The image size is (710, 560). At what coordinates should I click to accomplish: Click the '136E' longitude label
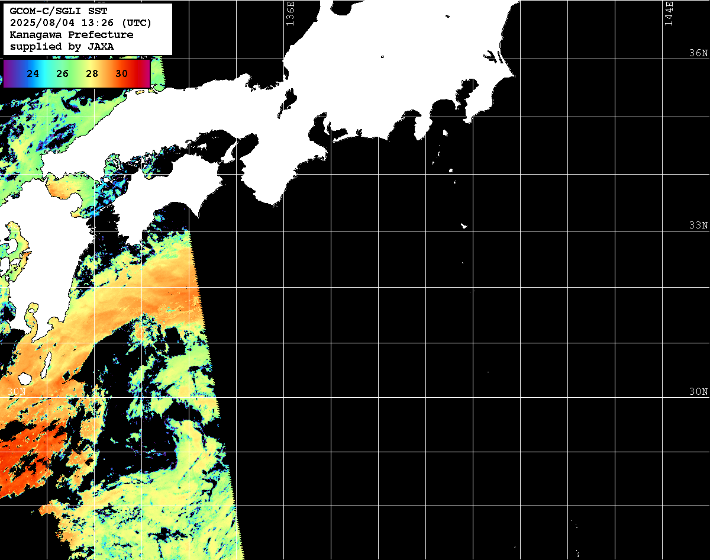coord(290,14)
